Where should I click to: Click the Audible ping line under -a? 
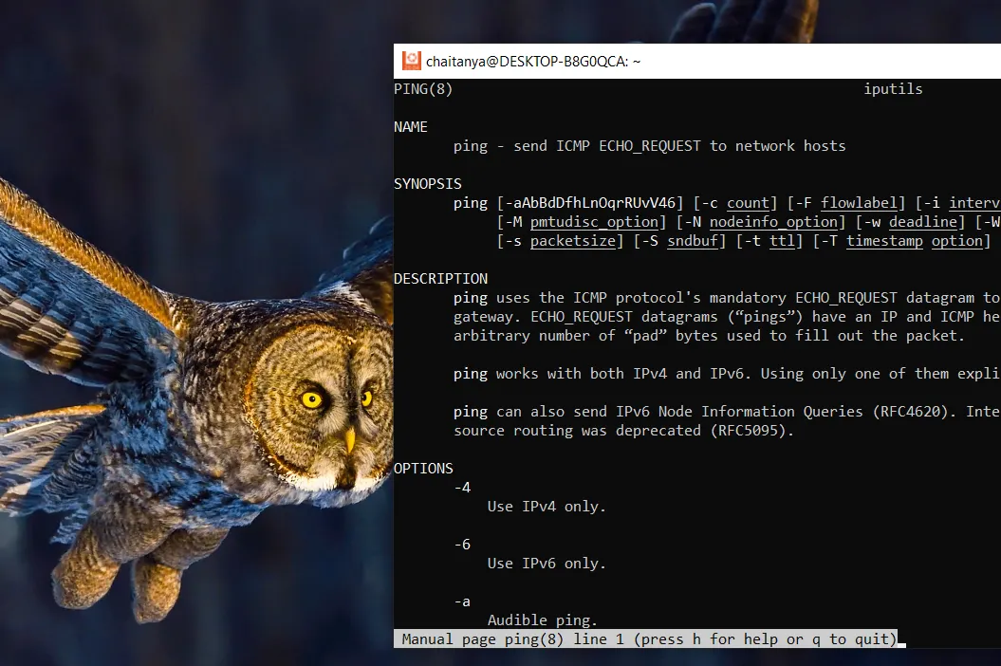coord(541,620)
